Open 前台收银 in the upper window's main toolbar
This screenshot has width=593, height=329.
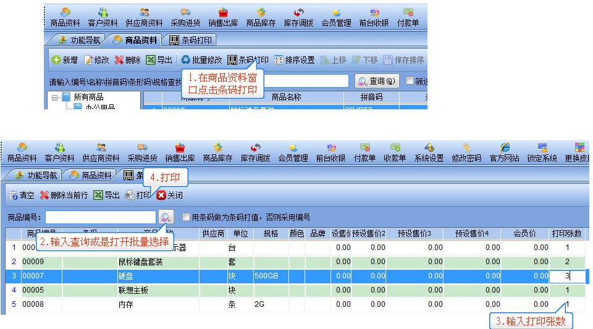[x=374, y=18]
